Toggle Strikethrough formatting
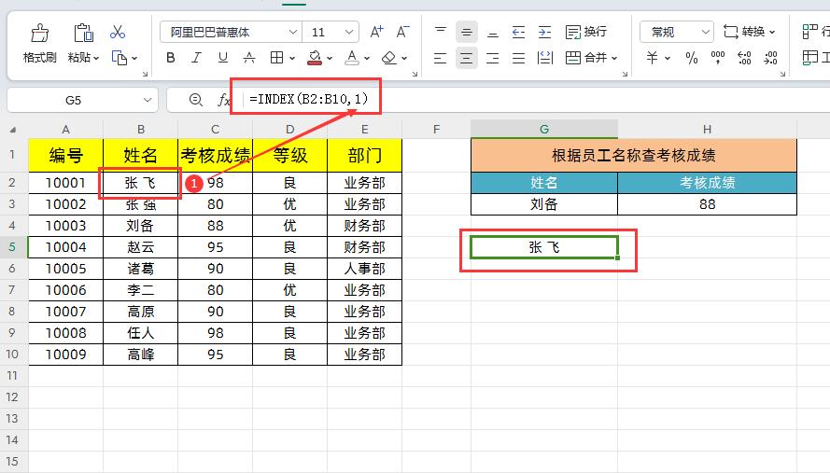The image size is (830, 473). coord(248,58)
